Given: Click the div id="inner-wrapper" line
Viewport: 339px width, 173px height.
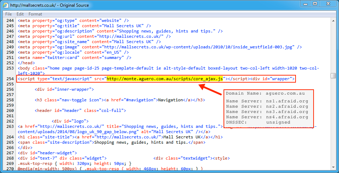Looking at the screenshot, I should 64,89.
